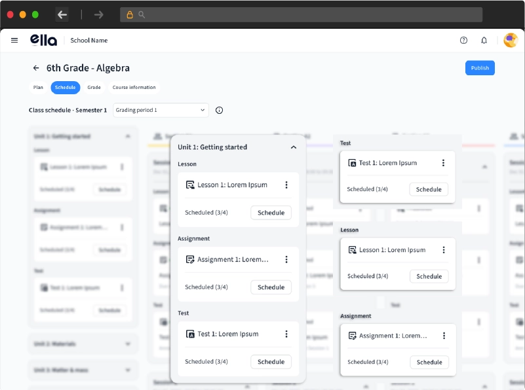
Task: Click the browser address bar
Action: (x=301, y=14)
